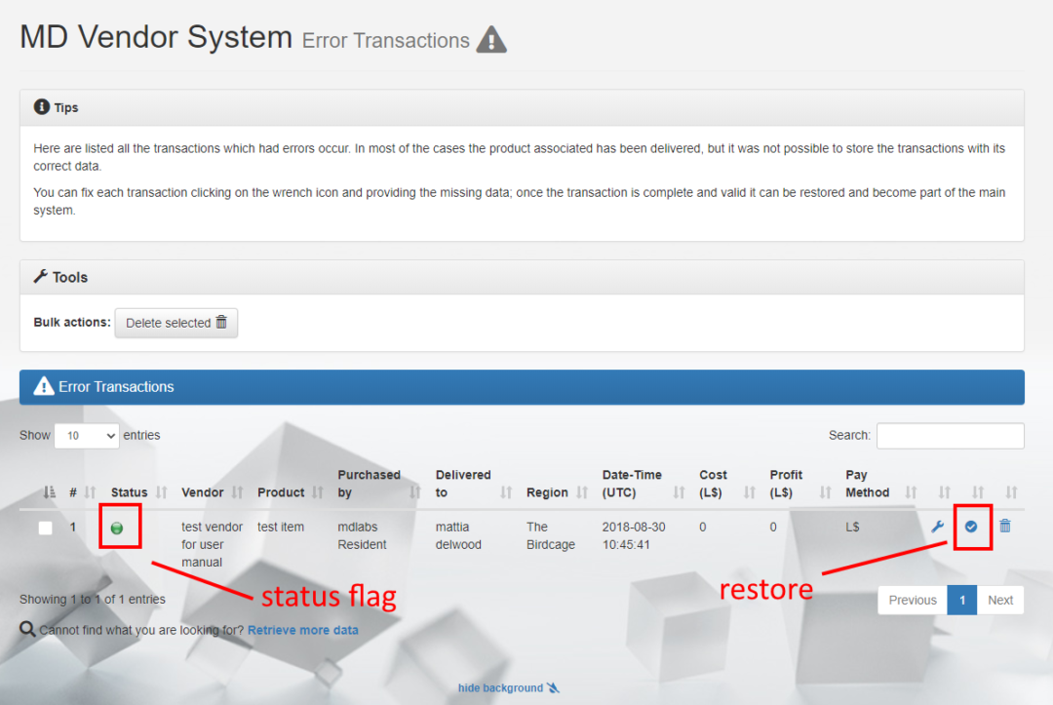The image size is (1053, 705).
Task: Sort by the Vendor column header
Action: (x=203, y=492)
